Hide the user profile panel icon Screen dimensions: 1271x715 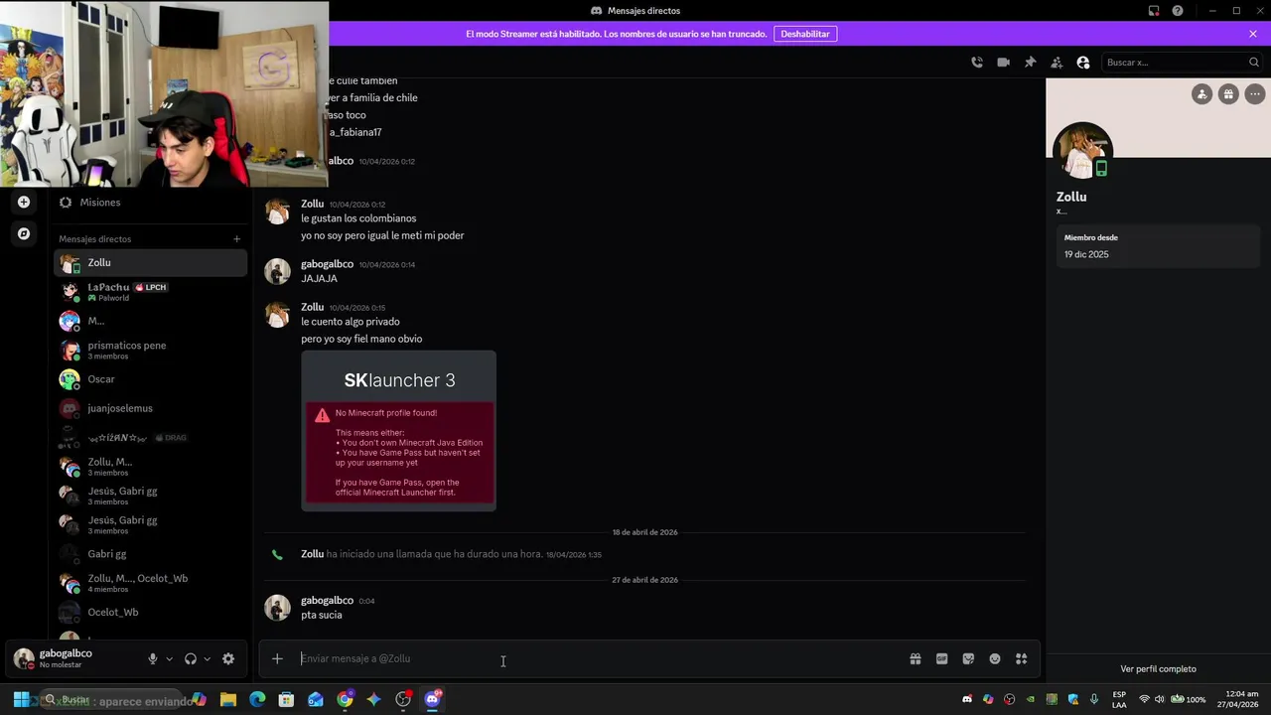[x=1083, y=63]
